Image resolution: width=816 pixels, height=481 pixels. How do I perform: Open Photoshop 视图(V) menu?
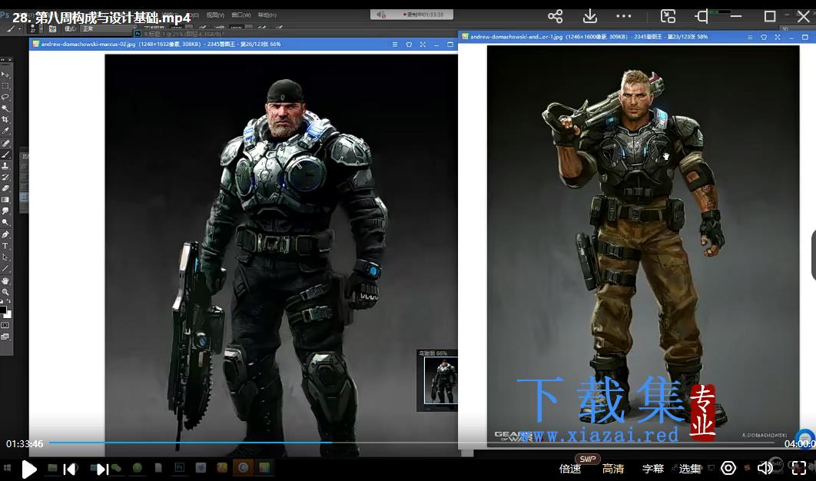point(215,15)
